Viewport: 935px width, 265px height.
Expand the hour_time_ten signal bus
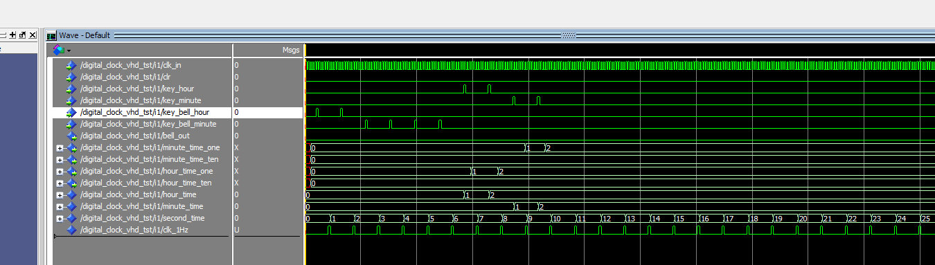tap(60, 183)
